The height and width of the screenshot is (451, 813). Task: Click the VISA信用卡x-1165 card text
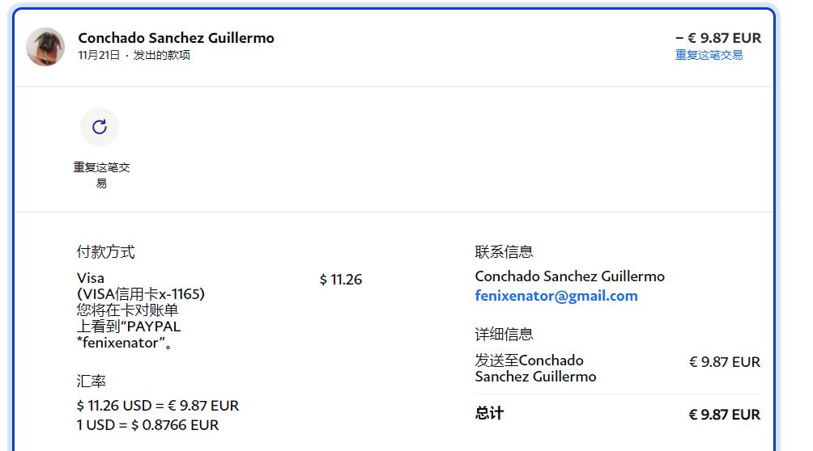(140, 294)
